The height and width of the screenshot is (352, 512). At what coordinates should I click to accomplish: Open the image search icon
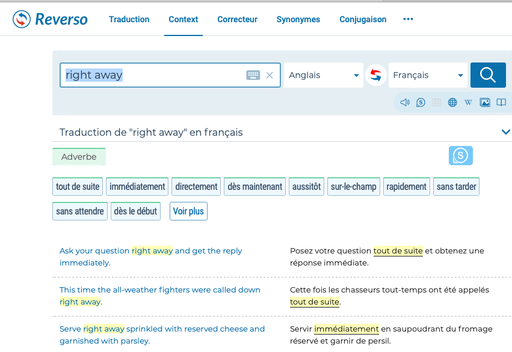tap(484, 102)
